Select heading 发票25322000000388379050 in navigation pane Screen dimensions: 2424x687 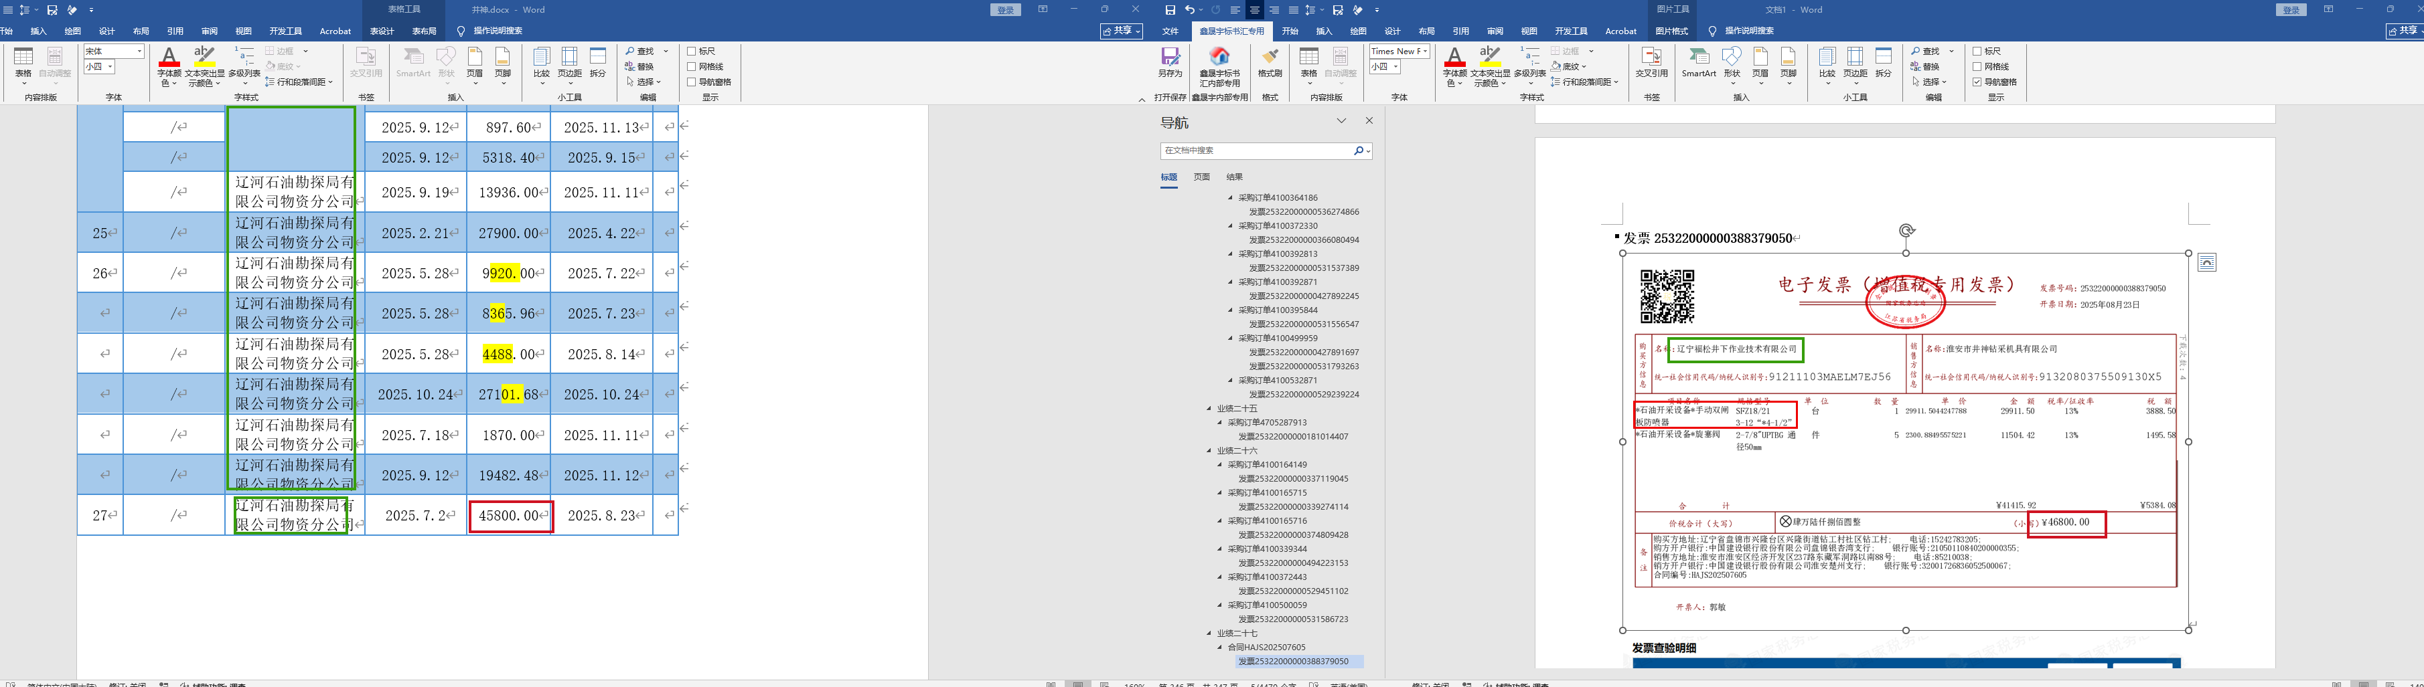tap(1293, 662)
